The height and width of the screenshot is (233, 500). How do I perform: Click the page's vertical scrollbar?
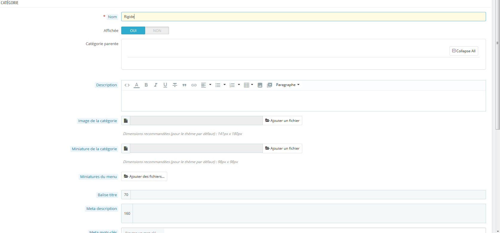pyautogui.click(x=498, y=65)
